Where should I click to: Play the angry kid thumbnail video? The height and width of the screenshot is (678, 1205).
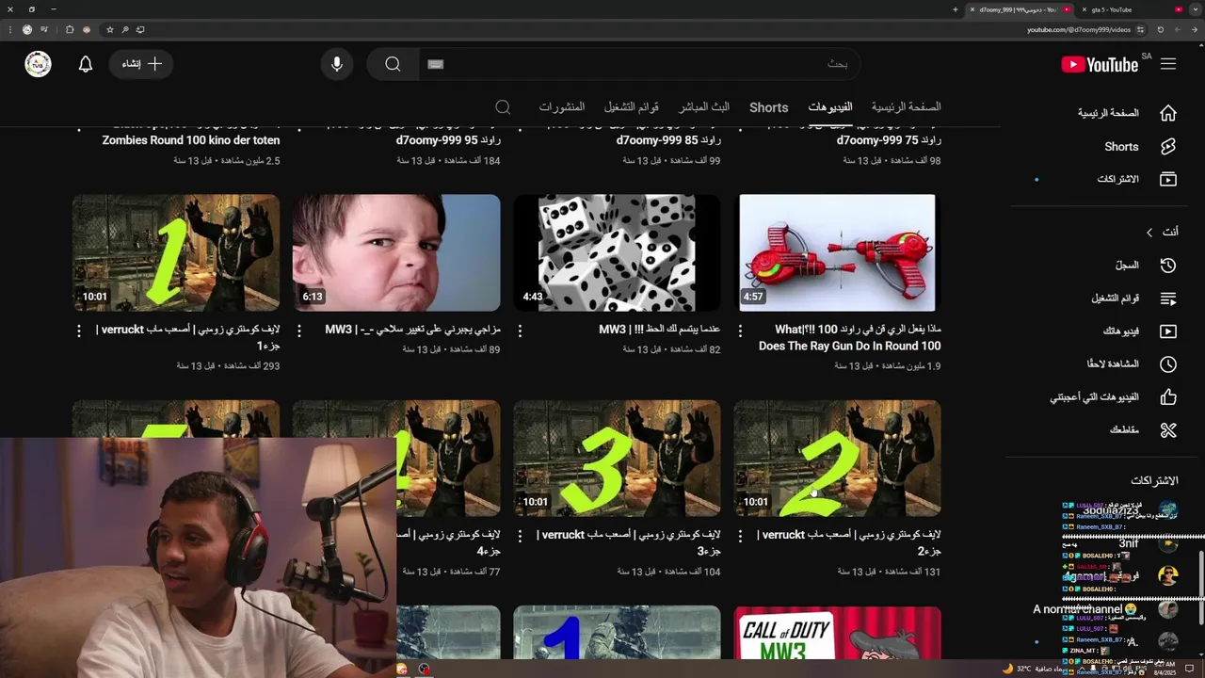(x=396, y=252)
